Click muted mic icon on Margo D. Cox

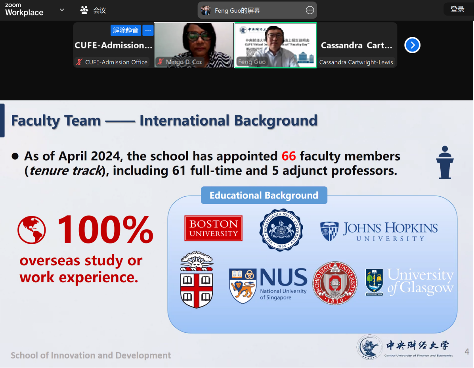[160, 62]
